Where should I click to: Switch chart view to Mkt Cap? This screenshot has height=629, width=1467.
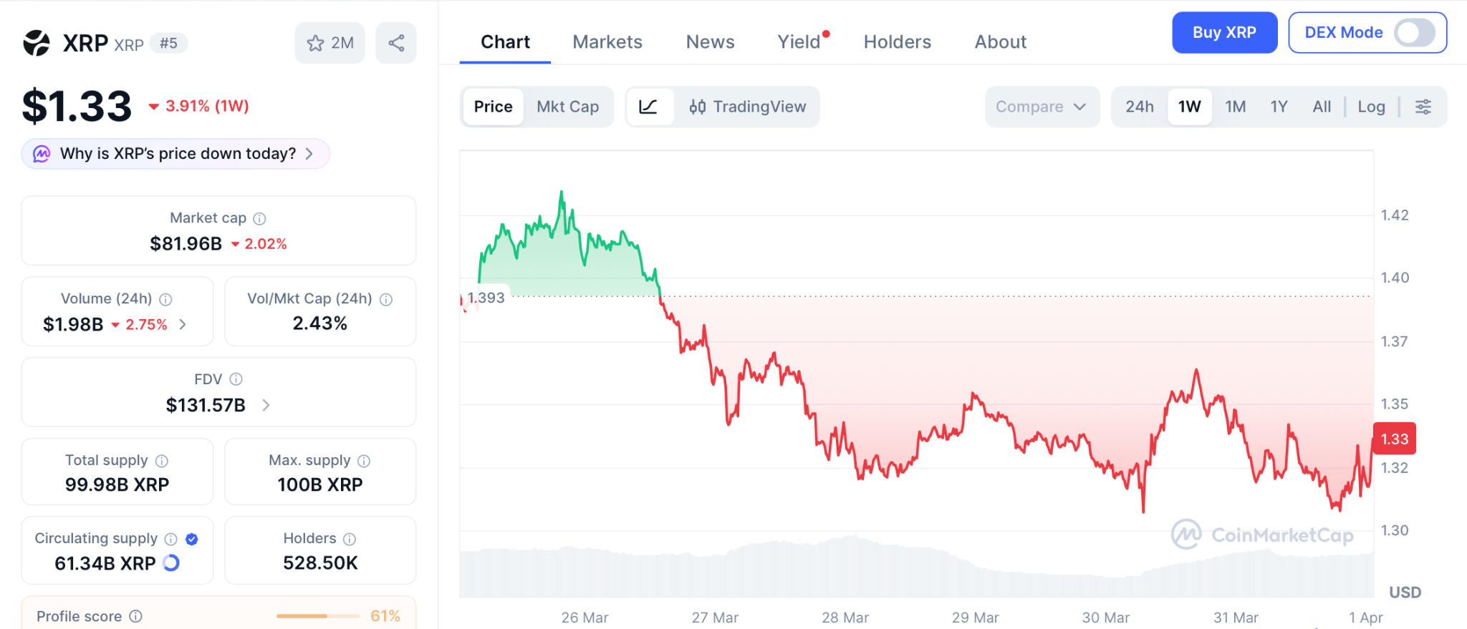567,107
